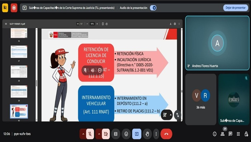Expand audio settings arrow beside microphone
The height and width of the screenshot is (142, 251).
click(83, 134)
